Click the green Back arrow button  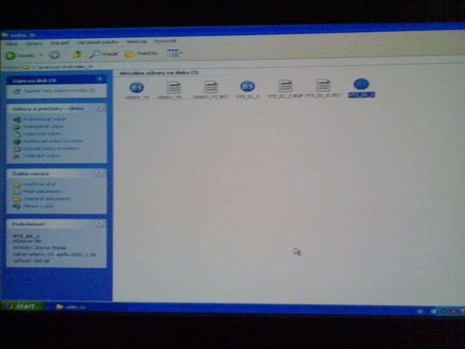pos(10,55)
